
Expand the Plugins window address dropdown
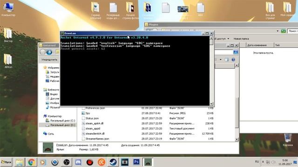coord(278,31)
